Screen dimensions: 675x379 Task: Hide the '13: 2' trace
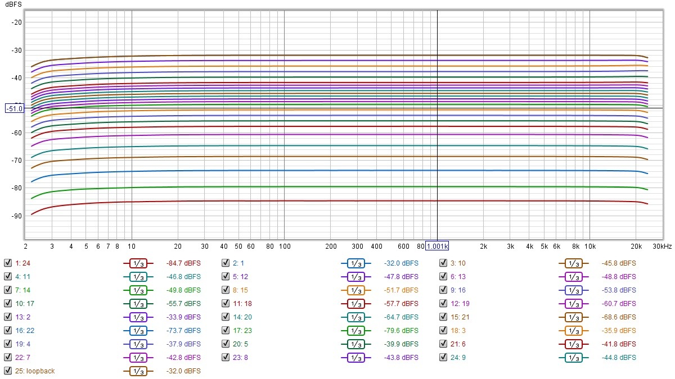tap(8, 317)
